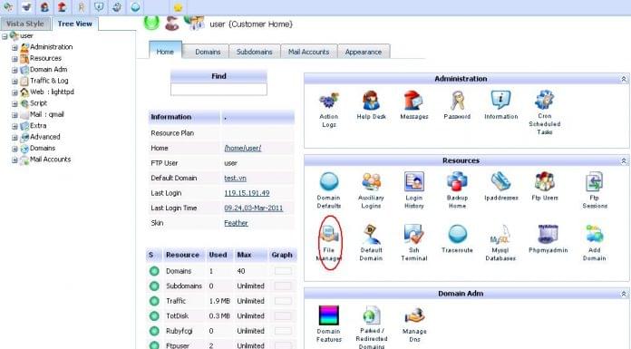Open Domain Features rainbow icon
The height and width of the screenshot is (349, 631).
(329, 315)
